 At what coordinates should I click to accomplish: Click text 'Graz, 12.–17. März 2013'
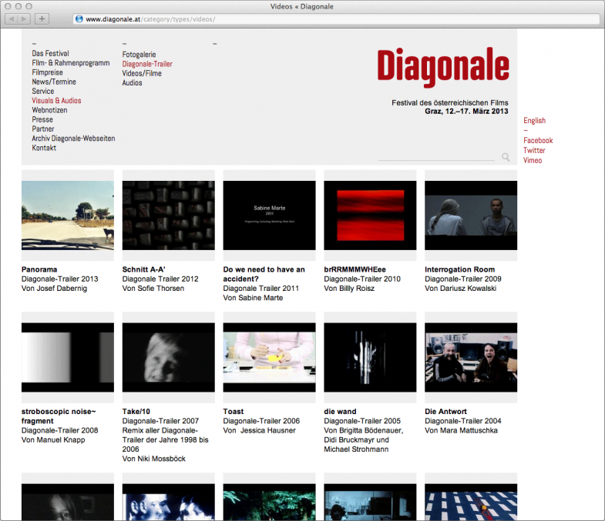coord(466,112)
